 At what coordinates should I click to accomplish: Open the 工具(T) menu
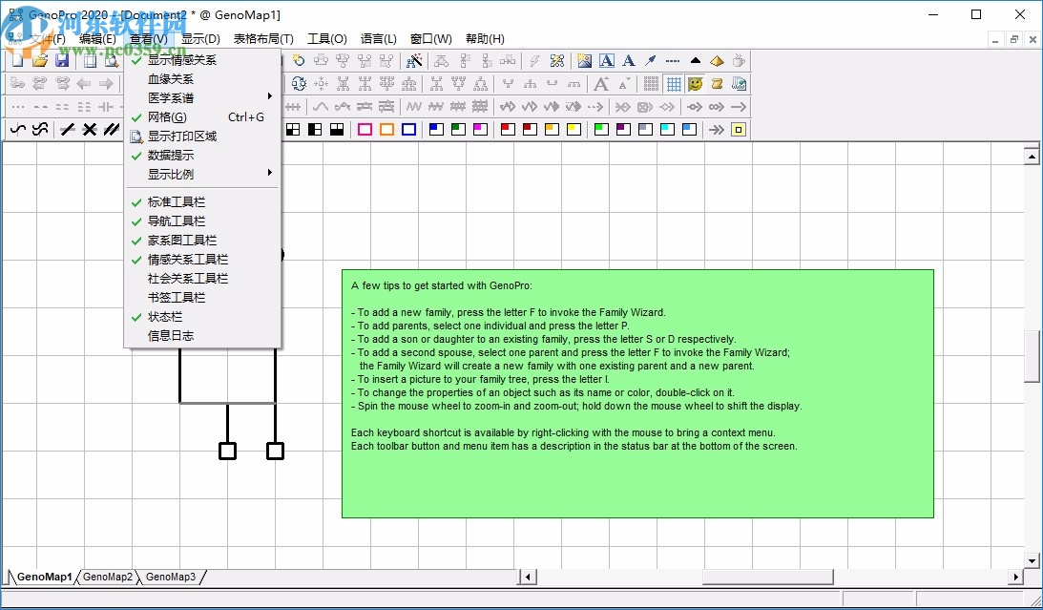(x=327, y=38)
